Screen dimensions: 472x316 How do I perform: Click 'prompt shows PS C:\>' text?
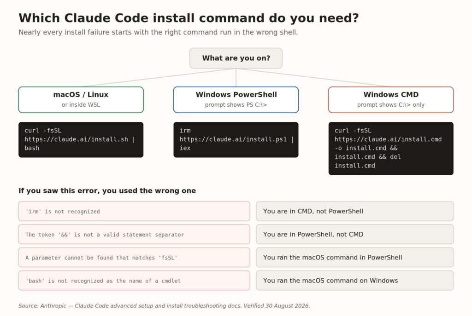click(236, 105)
